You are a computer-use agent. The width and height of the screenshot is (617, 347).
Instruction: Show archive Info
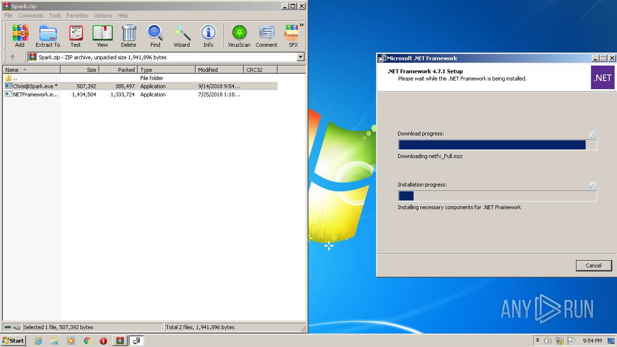(208, 36)
